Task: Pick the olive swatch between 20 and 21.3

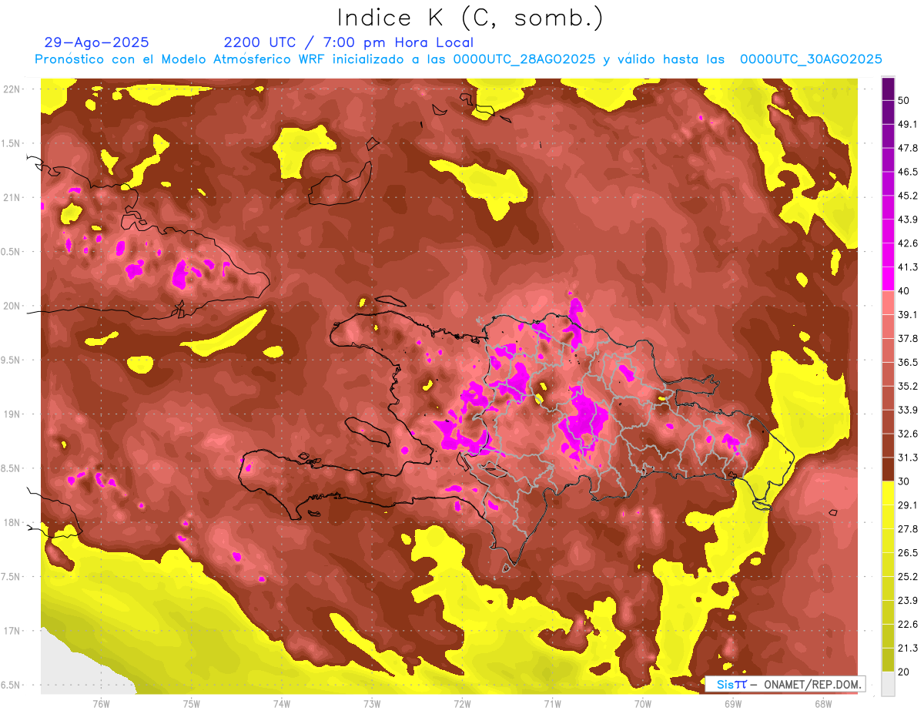Action: coord(888,660)
